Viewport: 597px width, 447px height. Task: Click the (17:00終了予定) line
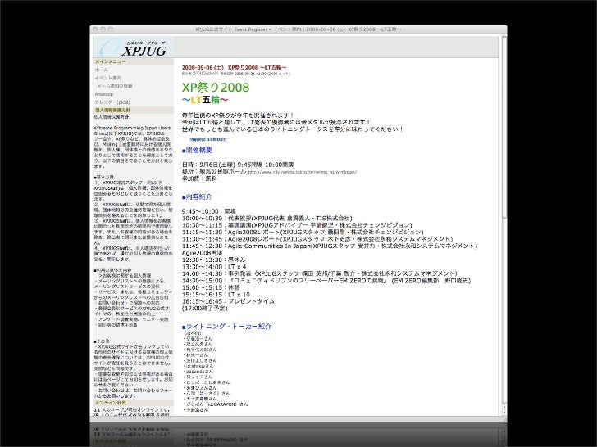click(204, 309)
